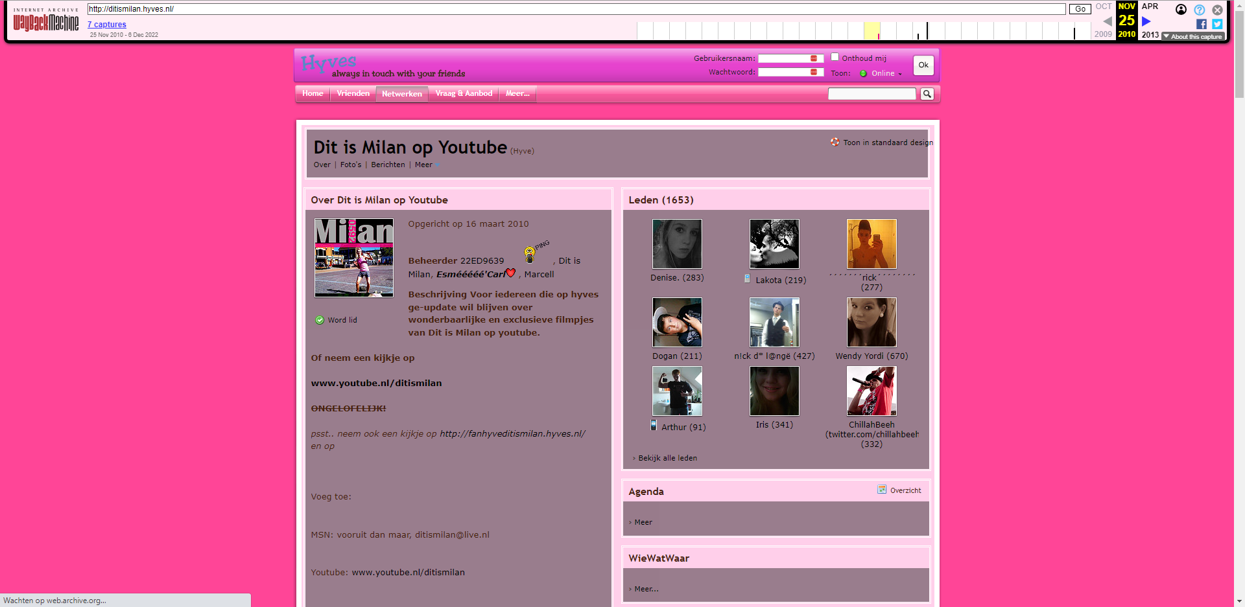The image size is (1245, 607).
Task: Expand the Meer menu in navigation bar
Action: click(517, 93)
